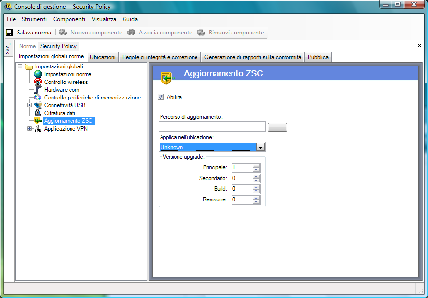428x298 pixels.
Task: Select Cifratura dati in the tree
Action: (59, 113)
